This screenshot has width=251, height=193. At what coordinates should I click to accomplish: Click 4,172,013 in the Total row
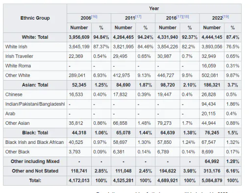click(x=79, y=181)
